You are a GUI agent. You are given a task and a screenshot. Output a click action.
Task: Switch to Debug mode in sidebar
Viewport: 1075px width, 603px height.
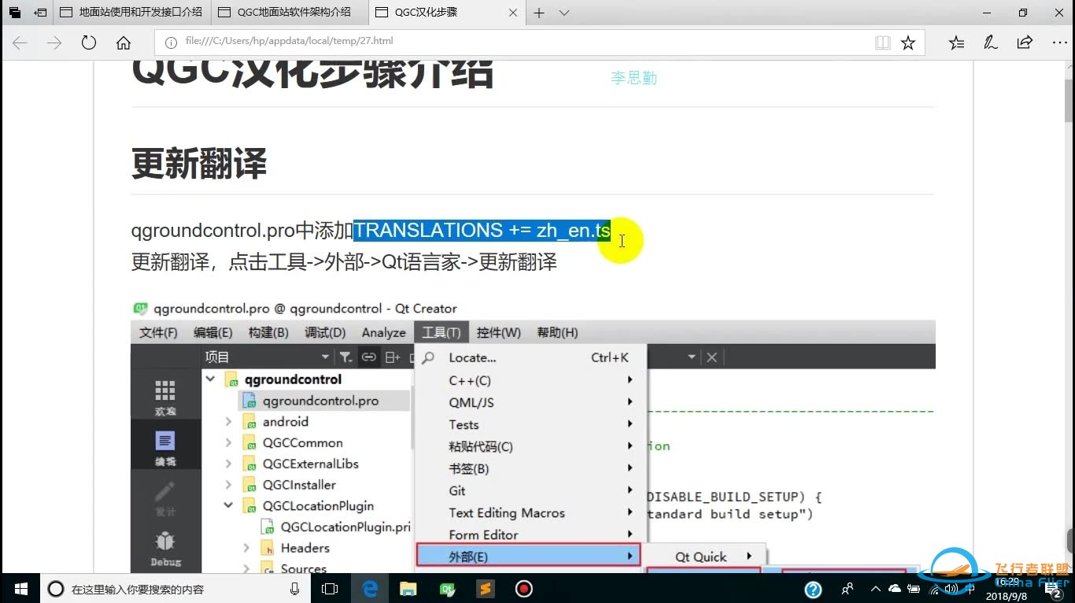pos(165,549)
